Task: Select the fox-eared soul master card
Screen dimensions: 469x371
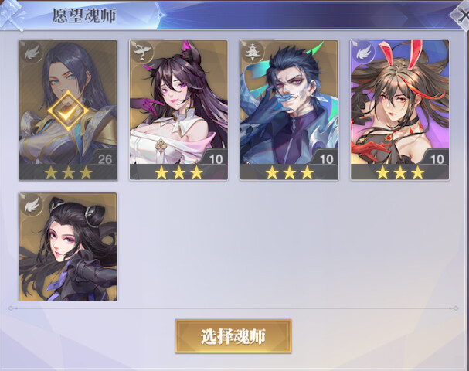Action: click(x=178, y=110)
